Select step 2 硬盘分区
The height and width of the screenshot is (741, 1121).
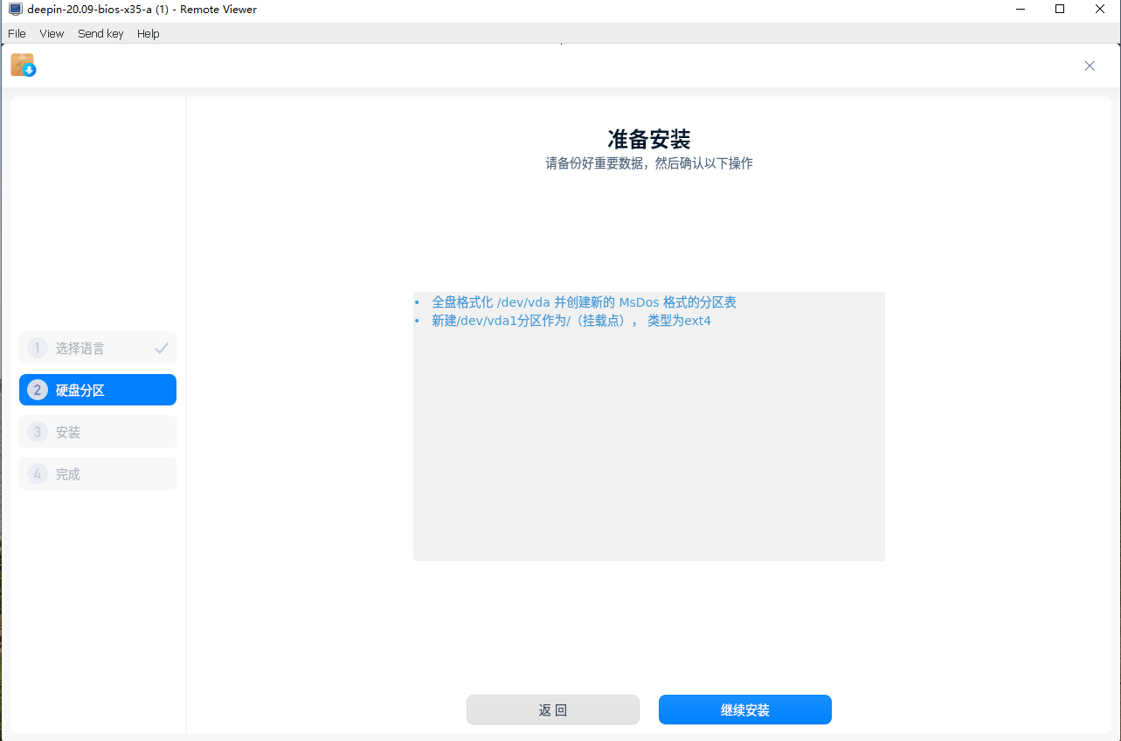coord(98,390)
